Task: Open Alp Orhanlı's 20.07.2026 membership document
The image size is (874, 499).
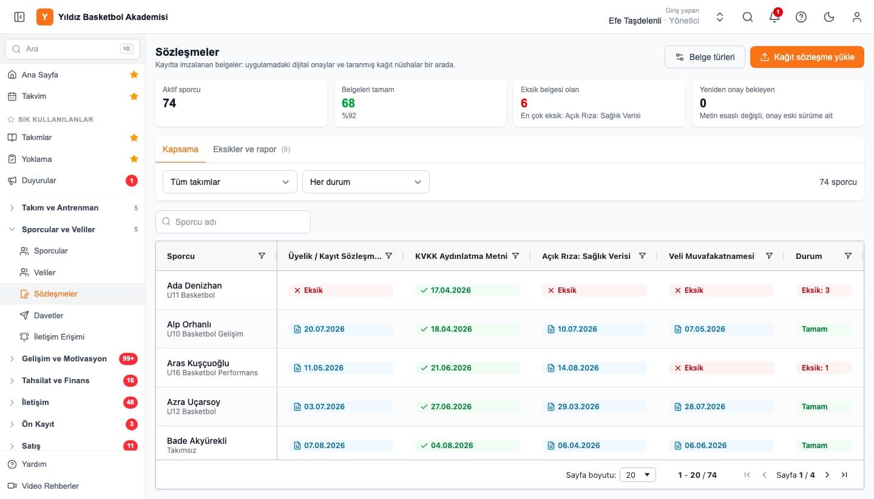Action: (340, 329)
